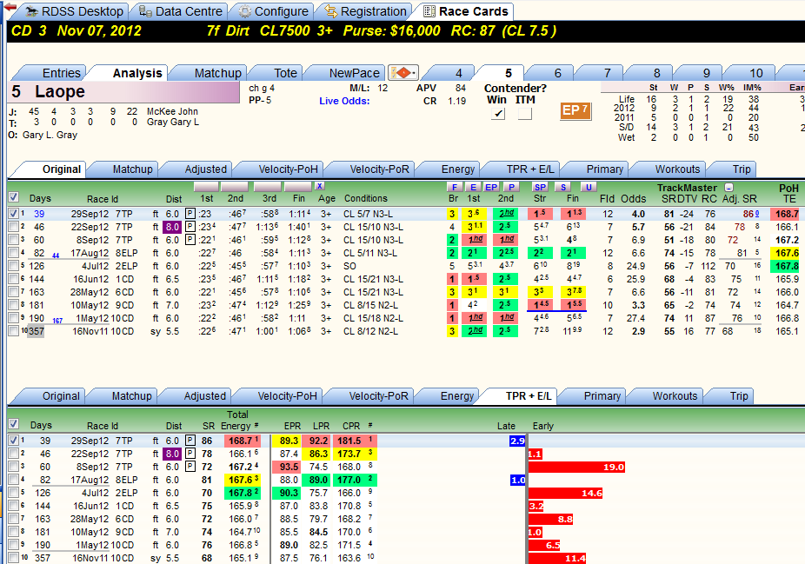The image size is (805, 564).
Task: Click the red 14.6 Early bar
Action: (566, 494)
